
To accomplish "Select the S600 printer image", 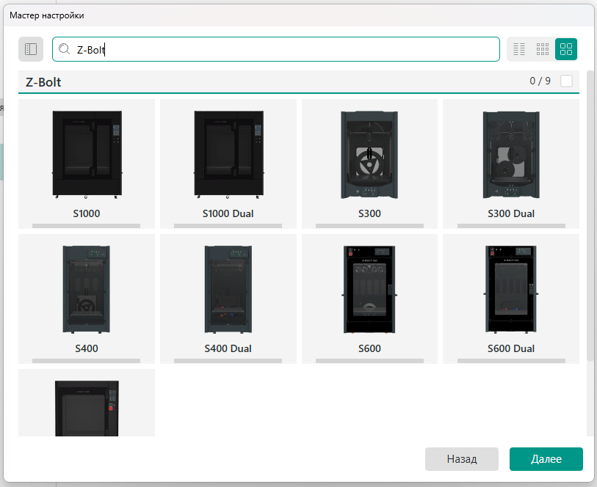I will click(x=369, y=289).
